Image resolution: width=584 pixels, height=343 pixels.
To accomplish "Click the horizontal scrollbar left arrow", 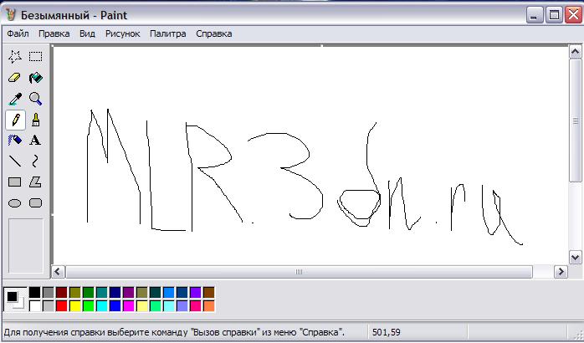I will 58,272.
